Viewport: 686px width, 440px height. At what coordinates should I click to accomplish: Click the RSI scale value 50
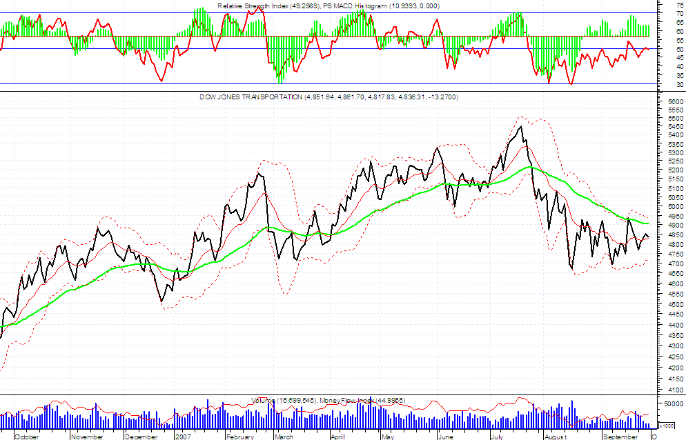[x=680, y=50]
